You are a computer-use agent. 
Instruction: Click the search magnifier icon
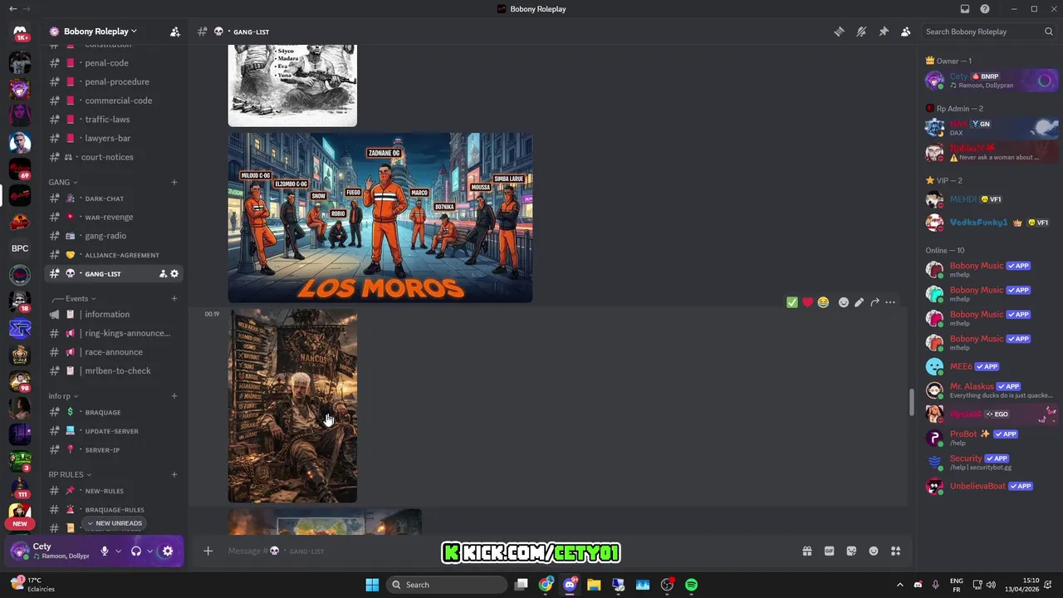[1049, 32]
